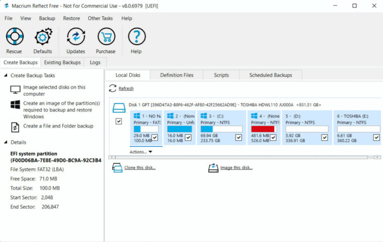Open the Other Tasks menu
The width and height of the screenshot is (383, 242).
(100, 18)
